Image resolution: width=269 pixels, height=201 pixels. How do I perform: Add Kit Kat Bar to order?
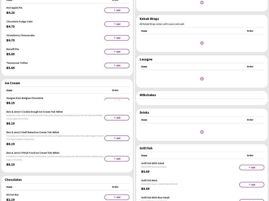(x=117, y=197)
